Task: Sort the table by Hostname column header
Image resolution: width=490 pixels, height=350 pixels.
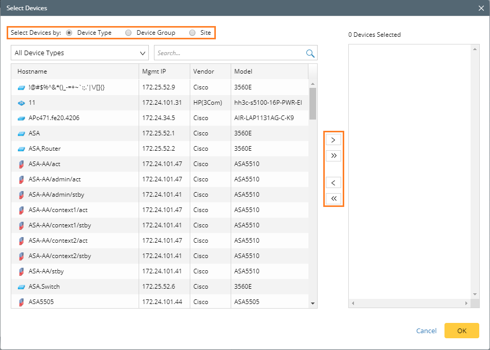Action: (x=32, y=72)
